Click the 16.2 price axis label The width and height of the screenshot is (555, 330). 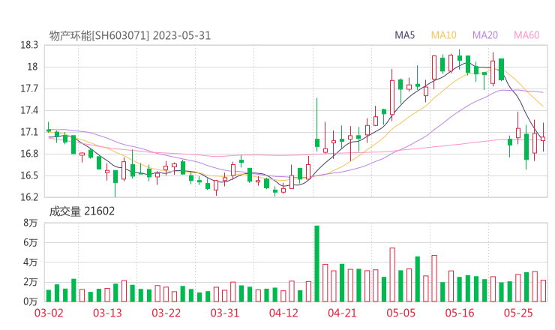point(29,197)
